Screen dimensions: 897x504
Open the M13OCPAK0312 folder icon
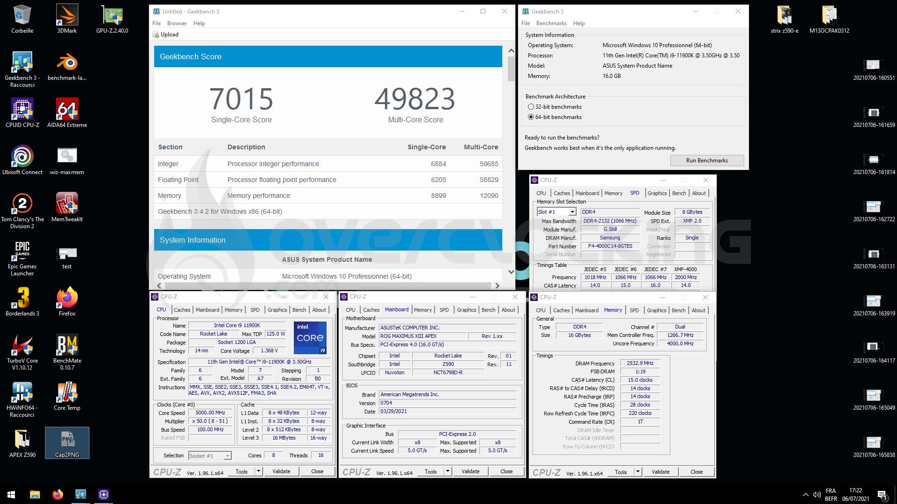829,19
